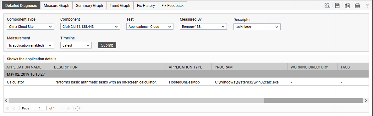This screenshot has width=373, height=116.
Task: Go to the first page arrow
Action: [8, 108]
